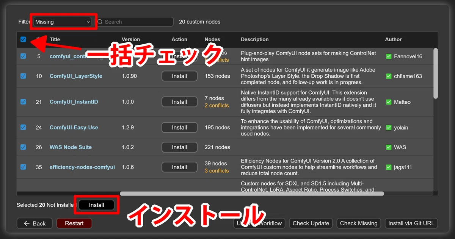455x239 pixels.
Task: Uncheck the ComfyUI_InstantID row checkbox
Action: 23,102
